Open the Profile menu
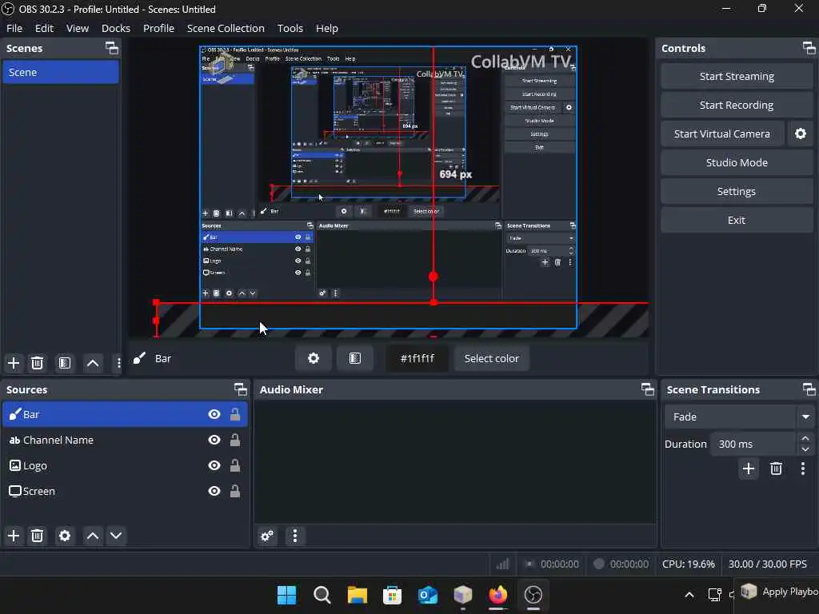Viewport: 819px width, 614px height. (x=159, y=28)
